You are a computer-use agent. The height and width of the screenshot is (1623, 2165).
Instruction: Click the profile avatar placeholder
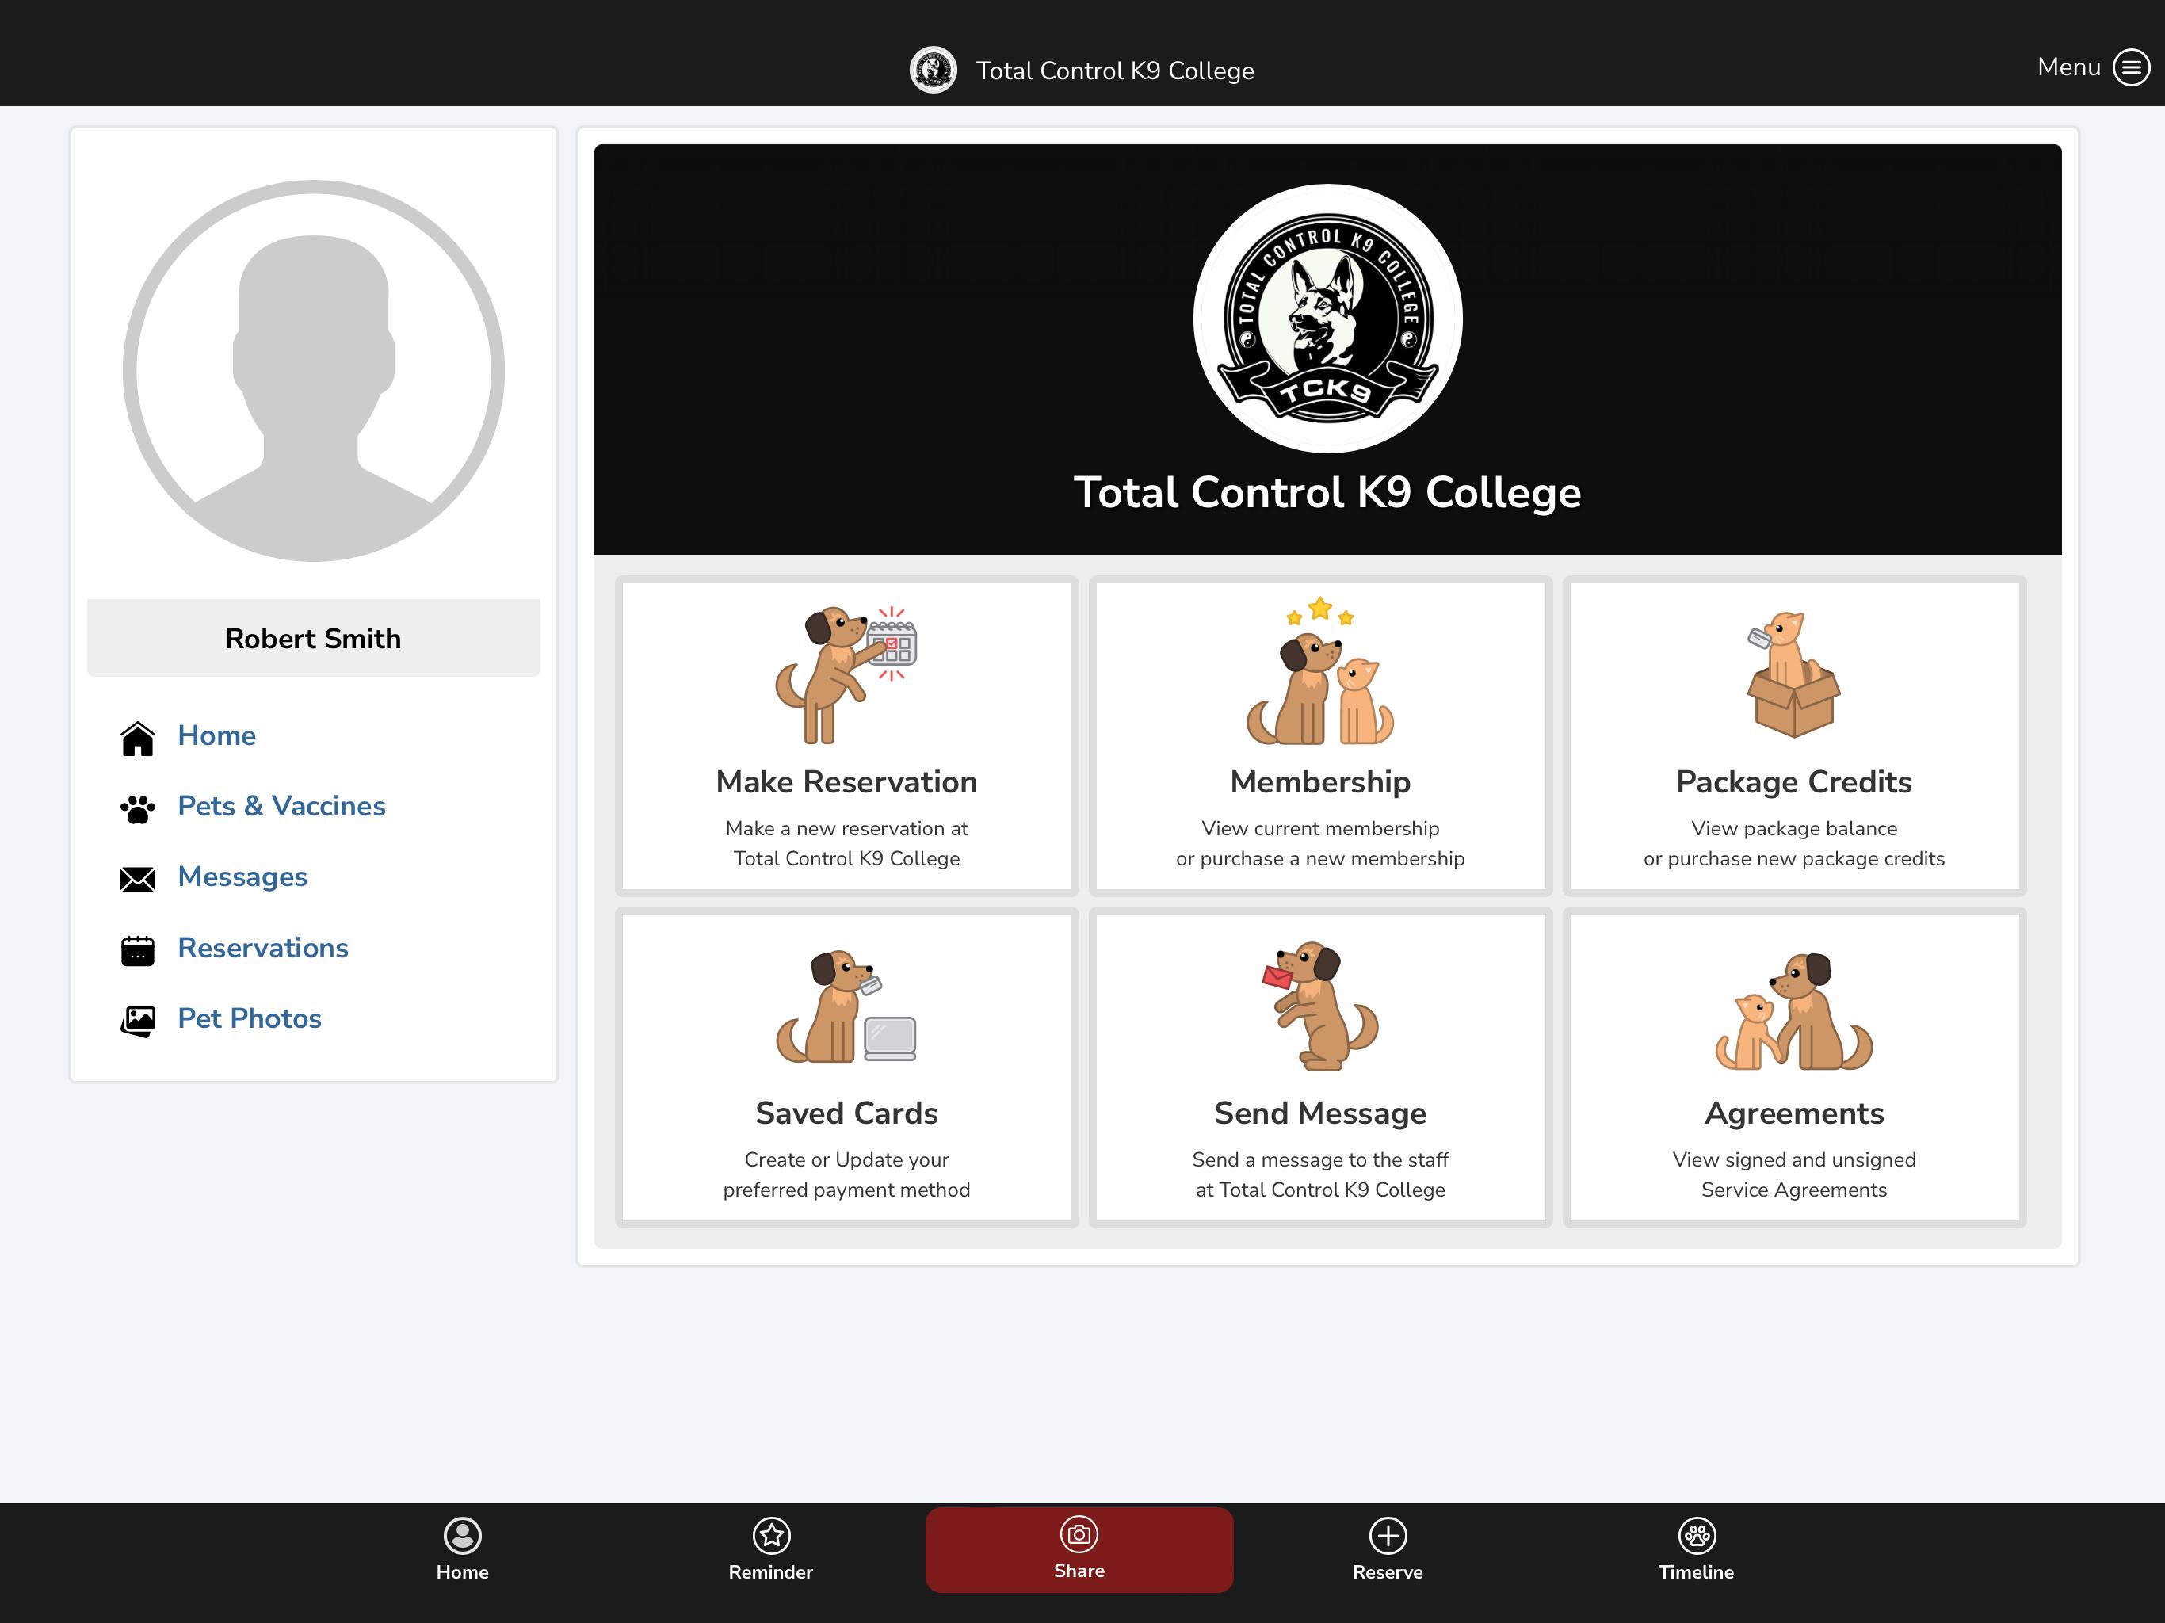[313, 370]
